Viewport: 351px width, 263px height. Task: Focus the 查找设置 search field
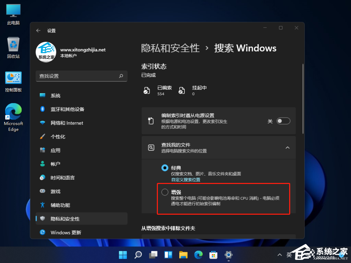click(x=82, y=76)
